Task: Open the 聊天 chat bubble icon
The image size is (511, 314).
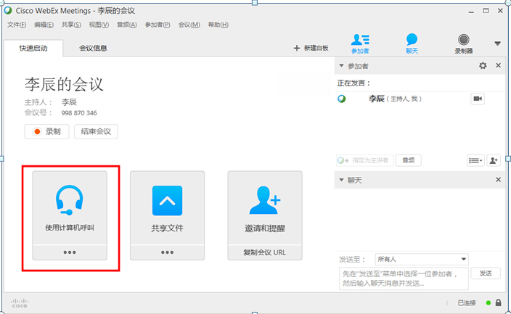Action: [412, 44]
